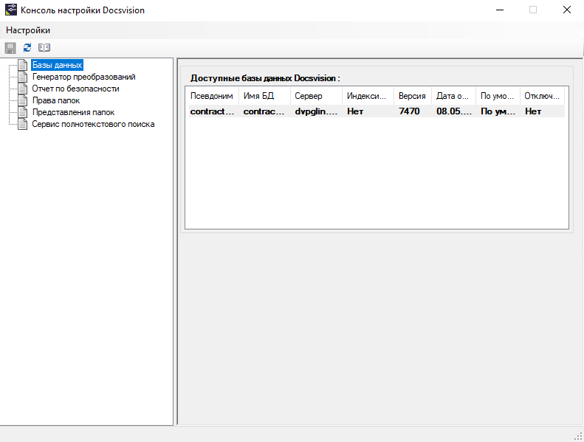This screenshot has height=442, width=584.
Task: Sort by the Имя БД column header
Action: 264,96
